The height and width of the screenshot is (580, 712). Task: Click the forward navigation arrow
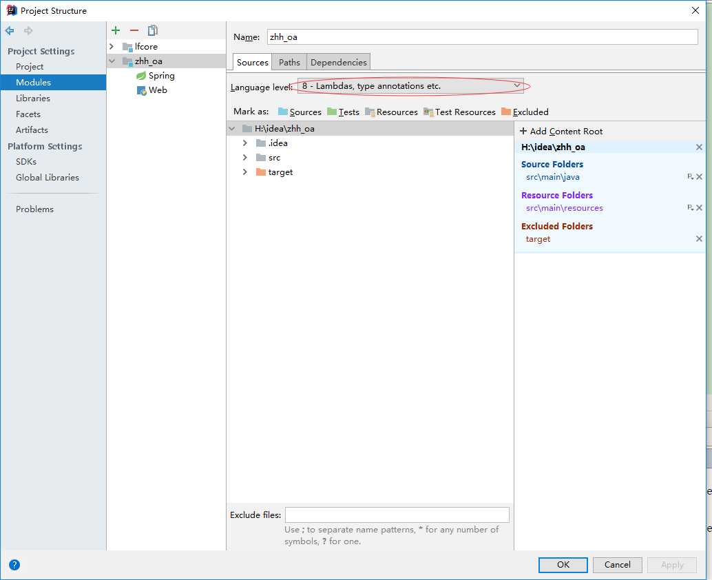click(x=28, y=30)
